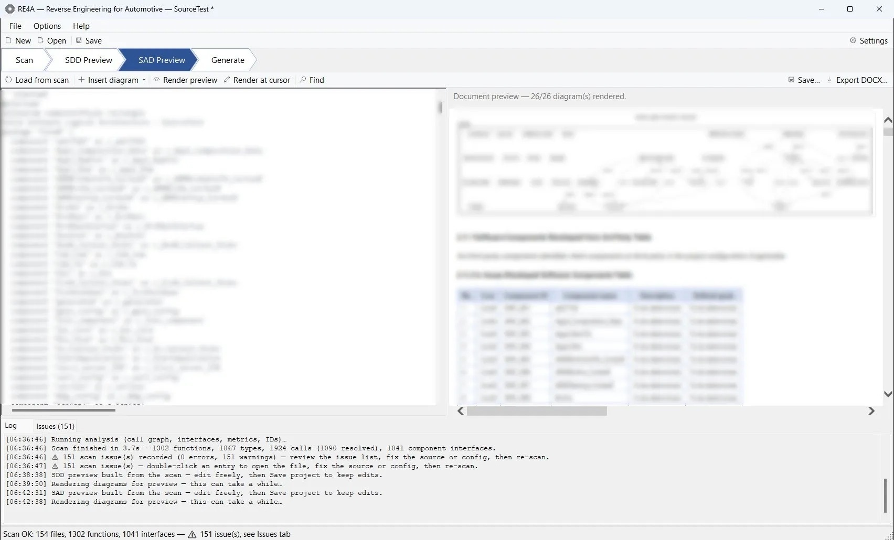Click the Export DOCX download arrow icon
This screenshot has height=540, width=894.
(829, 80)
